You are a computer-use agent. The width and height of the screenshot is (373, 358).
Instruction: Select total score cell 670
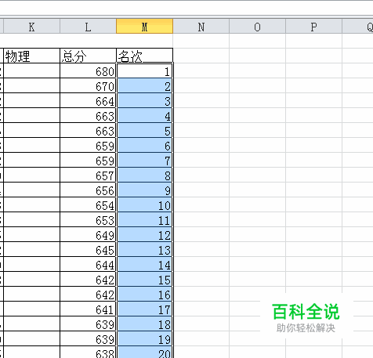click(x=88, y=85)
